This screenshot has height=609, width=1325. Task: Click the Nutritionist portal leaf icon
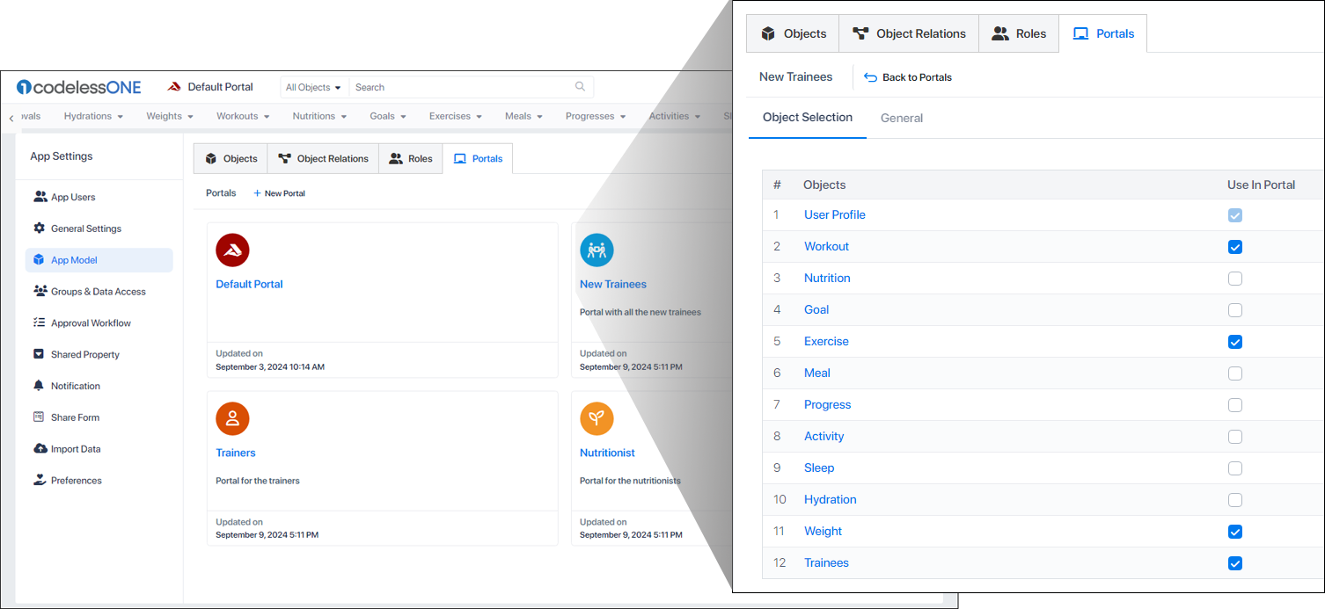click(597, 419)
